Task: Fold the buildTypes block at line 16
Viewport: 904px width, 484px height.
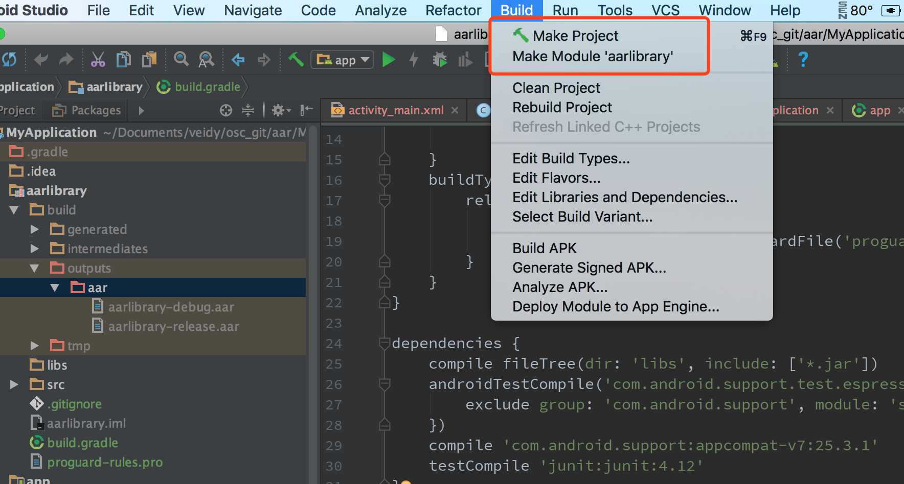Action: 385,180
